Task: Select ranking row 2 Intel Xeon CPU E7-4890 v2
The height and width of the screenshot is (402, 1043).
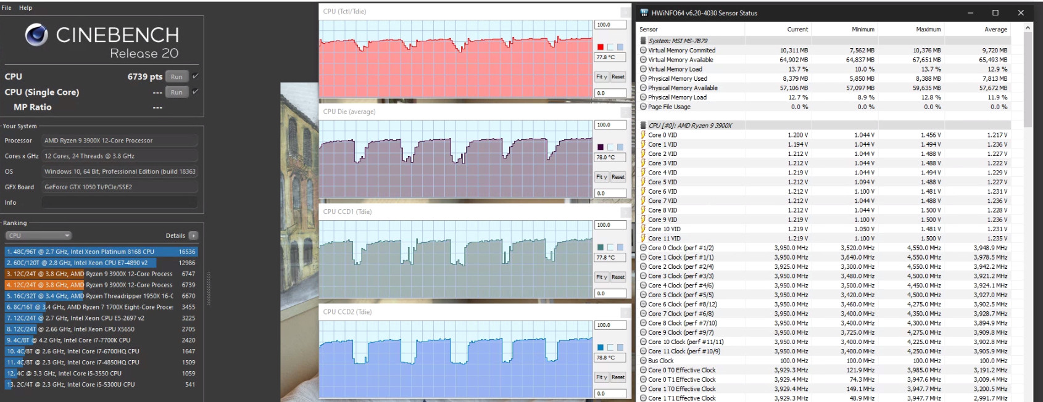Action: coord(101,263)
